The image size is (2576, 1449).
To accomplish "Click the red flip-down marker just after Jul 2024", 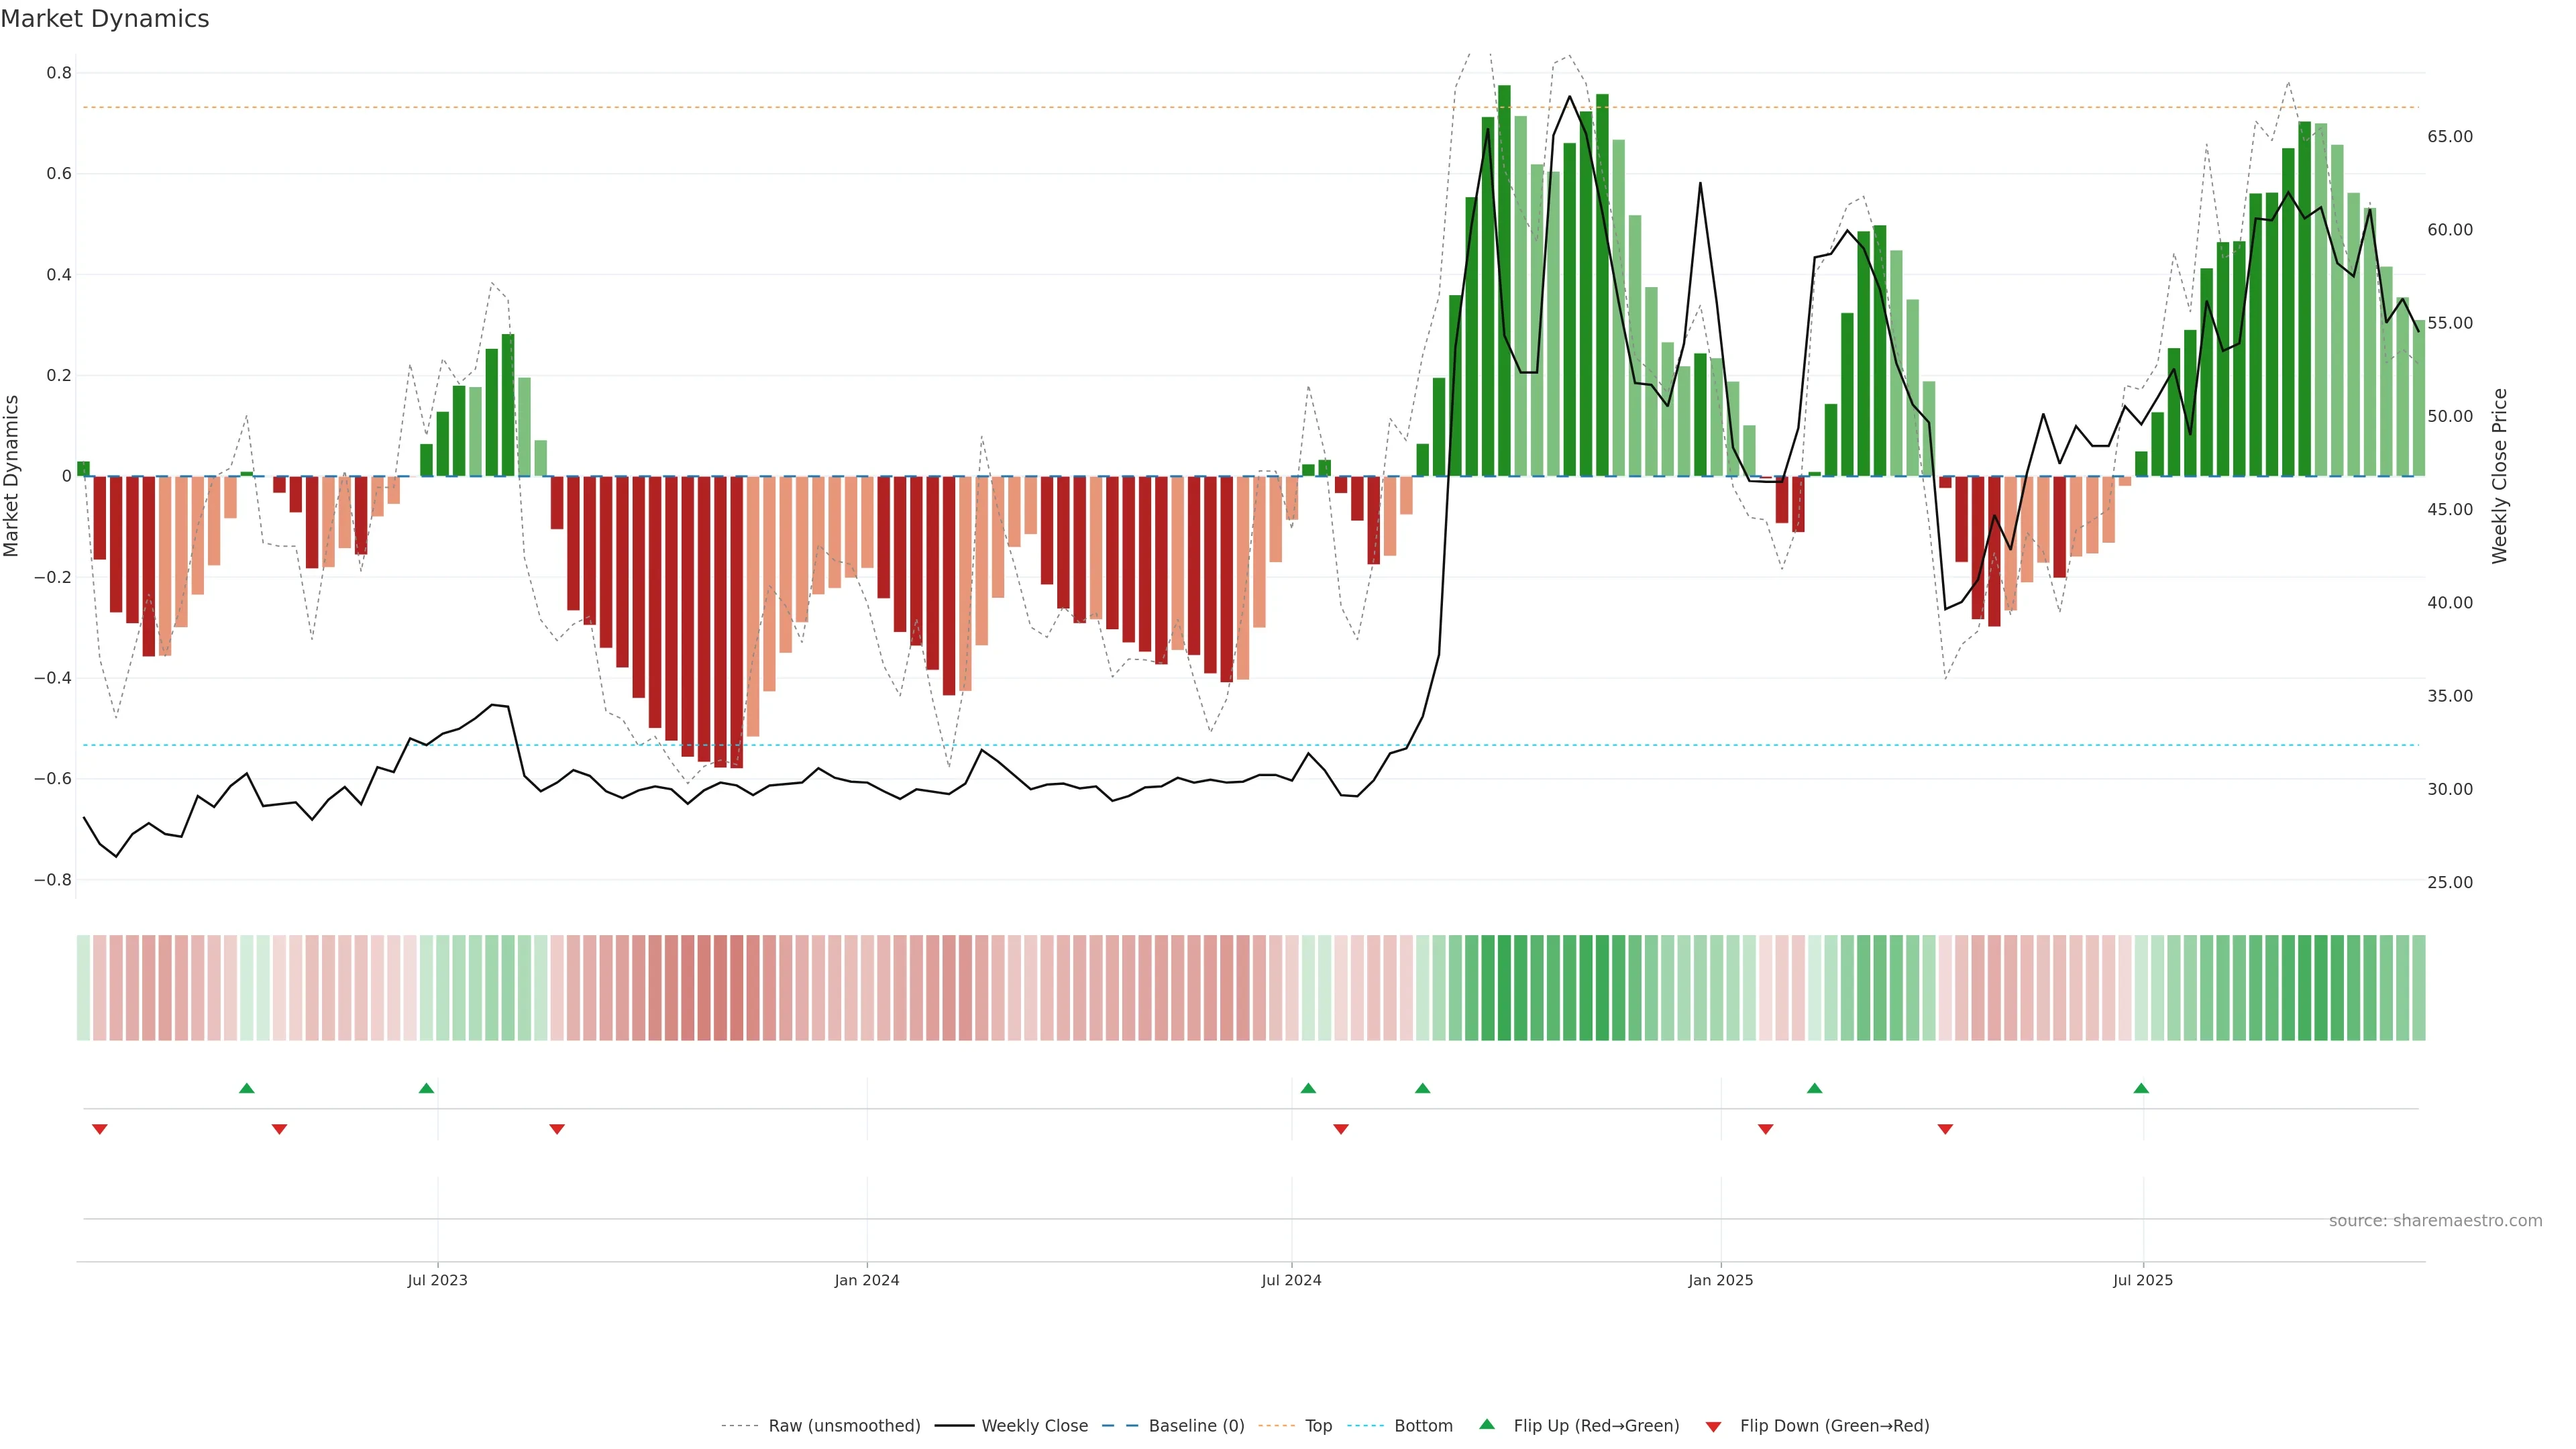I will tap(1341, 1129).
